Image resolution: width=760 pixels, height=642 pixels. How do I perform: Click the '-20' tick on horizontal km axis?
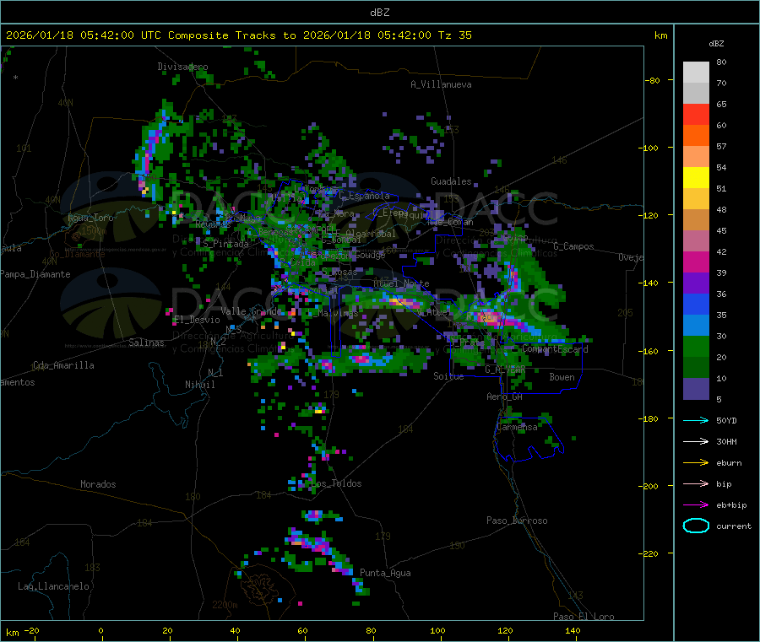coord(31,630)
